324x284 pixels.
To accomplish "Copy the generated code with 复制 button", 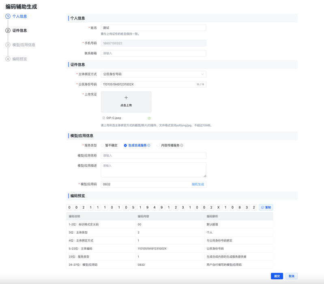I will point(266,207).
